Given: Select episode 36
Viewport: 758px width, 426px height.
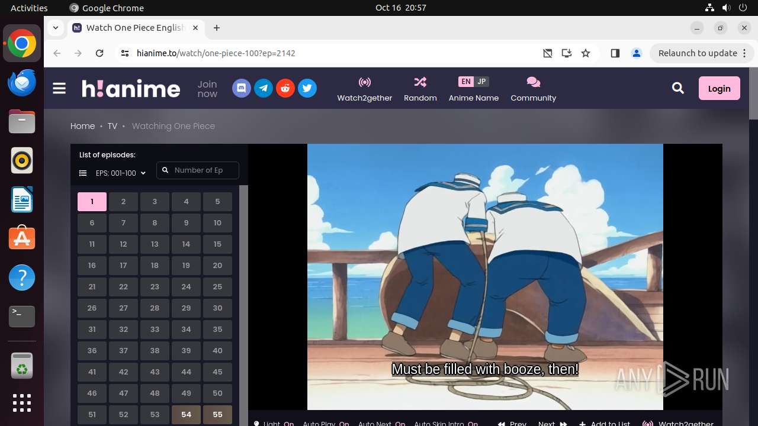Looking at the screenshot, I should tap(92, 351).
